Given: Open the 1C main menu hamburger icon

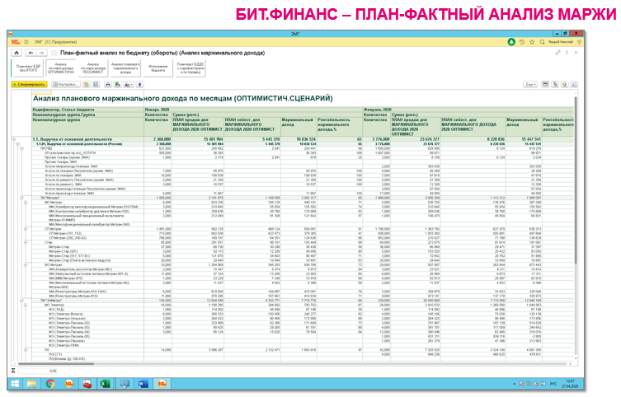Looking at the screenshot, I should pos(26,42).
